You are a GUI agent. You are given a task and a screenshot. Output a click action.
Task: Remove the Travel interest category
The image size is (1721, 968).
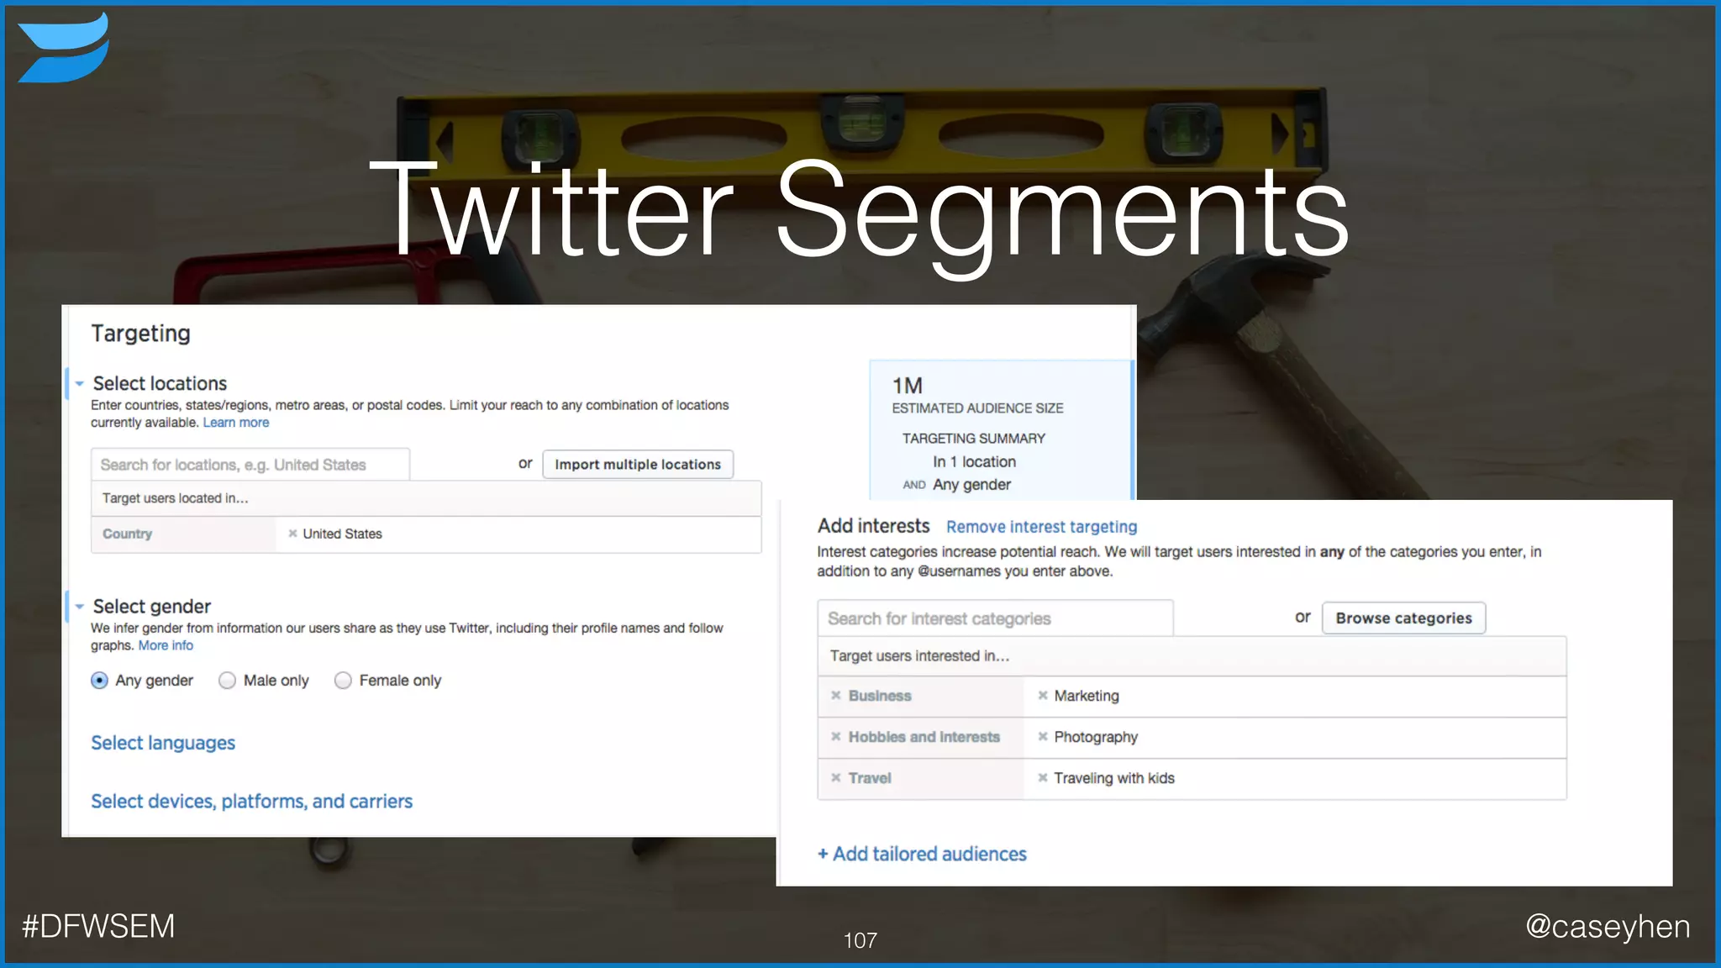pyautogui.click(x=836, y=778)
